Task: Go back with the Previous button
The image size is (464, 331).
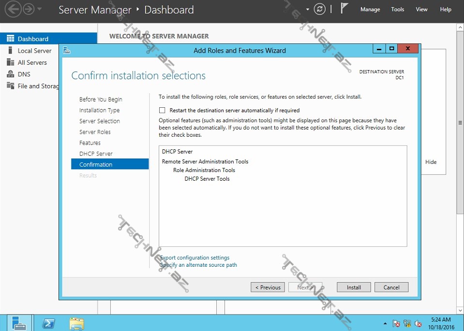Action: [268, 287]
